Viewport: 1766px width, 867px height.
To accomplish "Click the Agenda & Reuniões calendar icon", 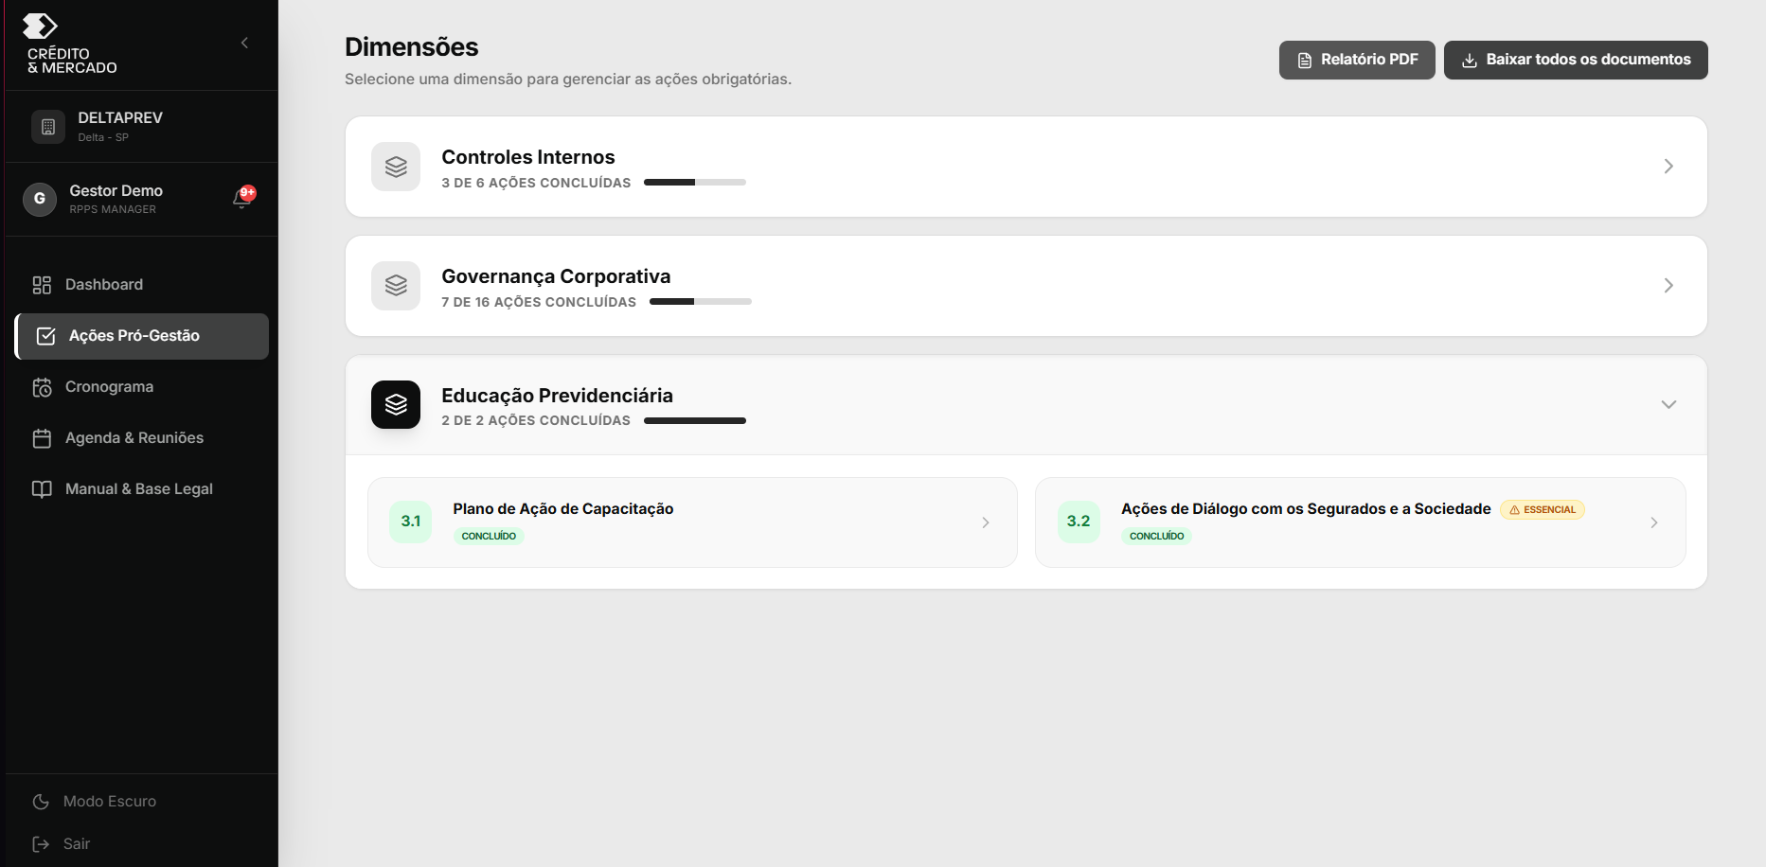I will tap(42, 438).
